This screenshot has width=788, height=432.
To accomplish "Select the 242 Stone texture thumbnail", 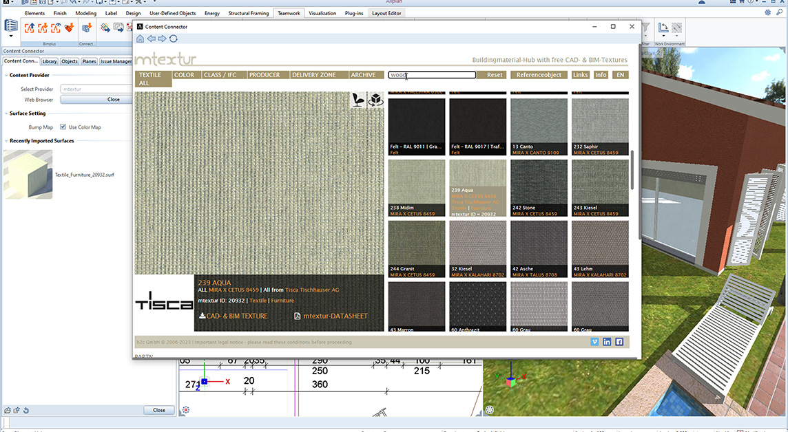I will [539, 188].
